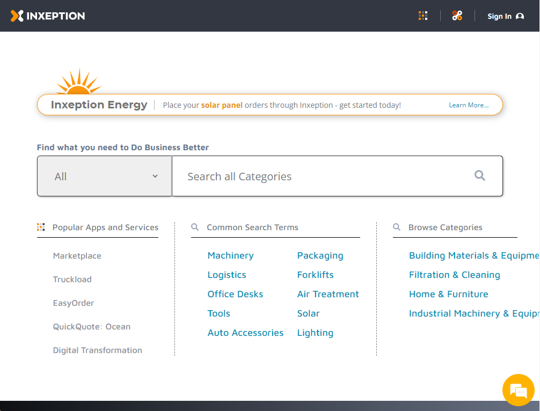540x411 pixels.
Task: Select Marketplace from Popular Apps and Services
Action: click(x=77, y=256)
